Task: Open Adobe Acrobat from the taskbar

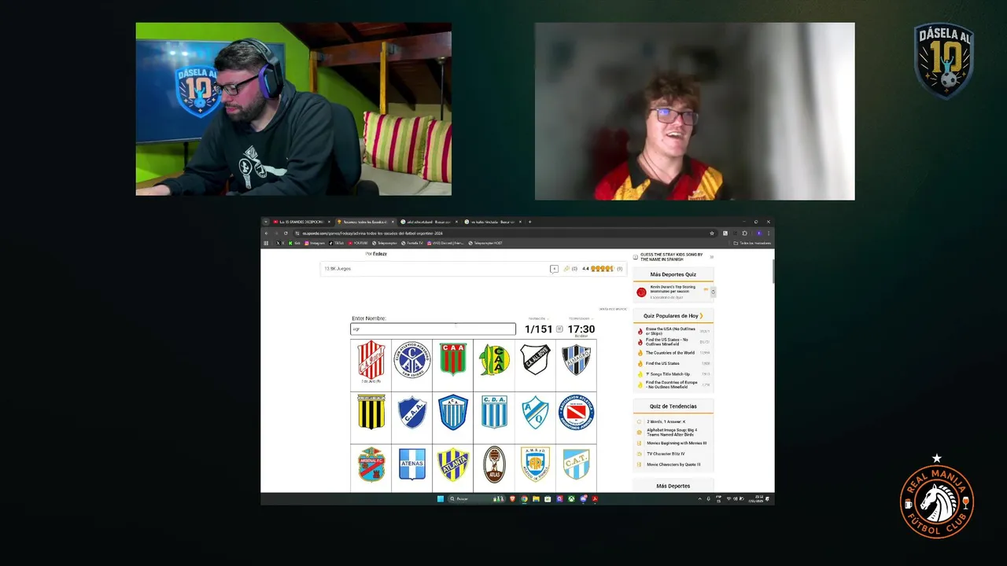Action: click(595, 499)
